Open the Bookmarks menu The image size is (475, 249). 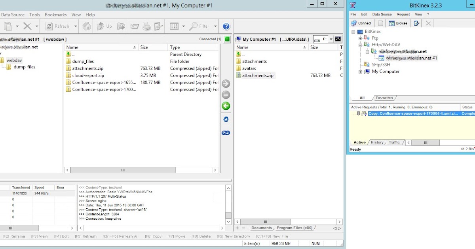(x=55, y=15)
